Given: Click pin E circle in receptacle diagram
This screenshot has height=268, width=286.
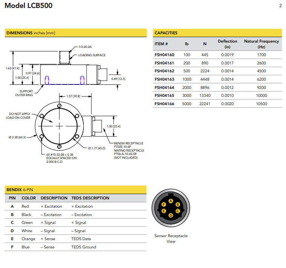Looking at the screenshot, I should click(164, 211).
